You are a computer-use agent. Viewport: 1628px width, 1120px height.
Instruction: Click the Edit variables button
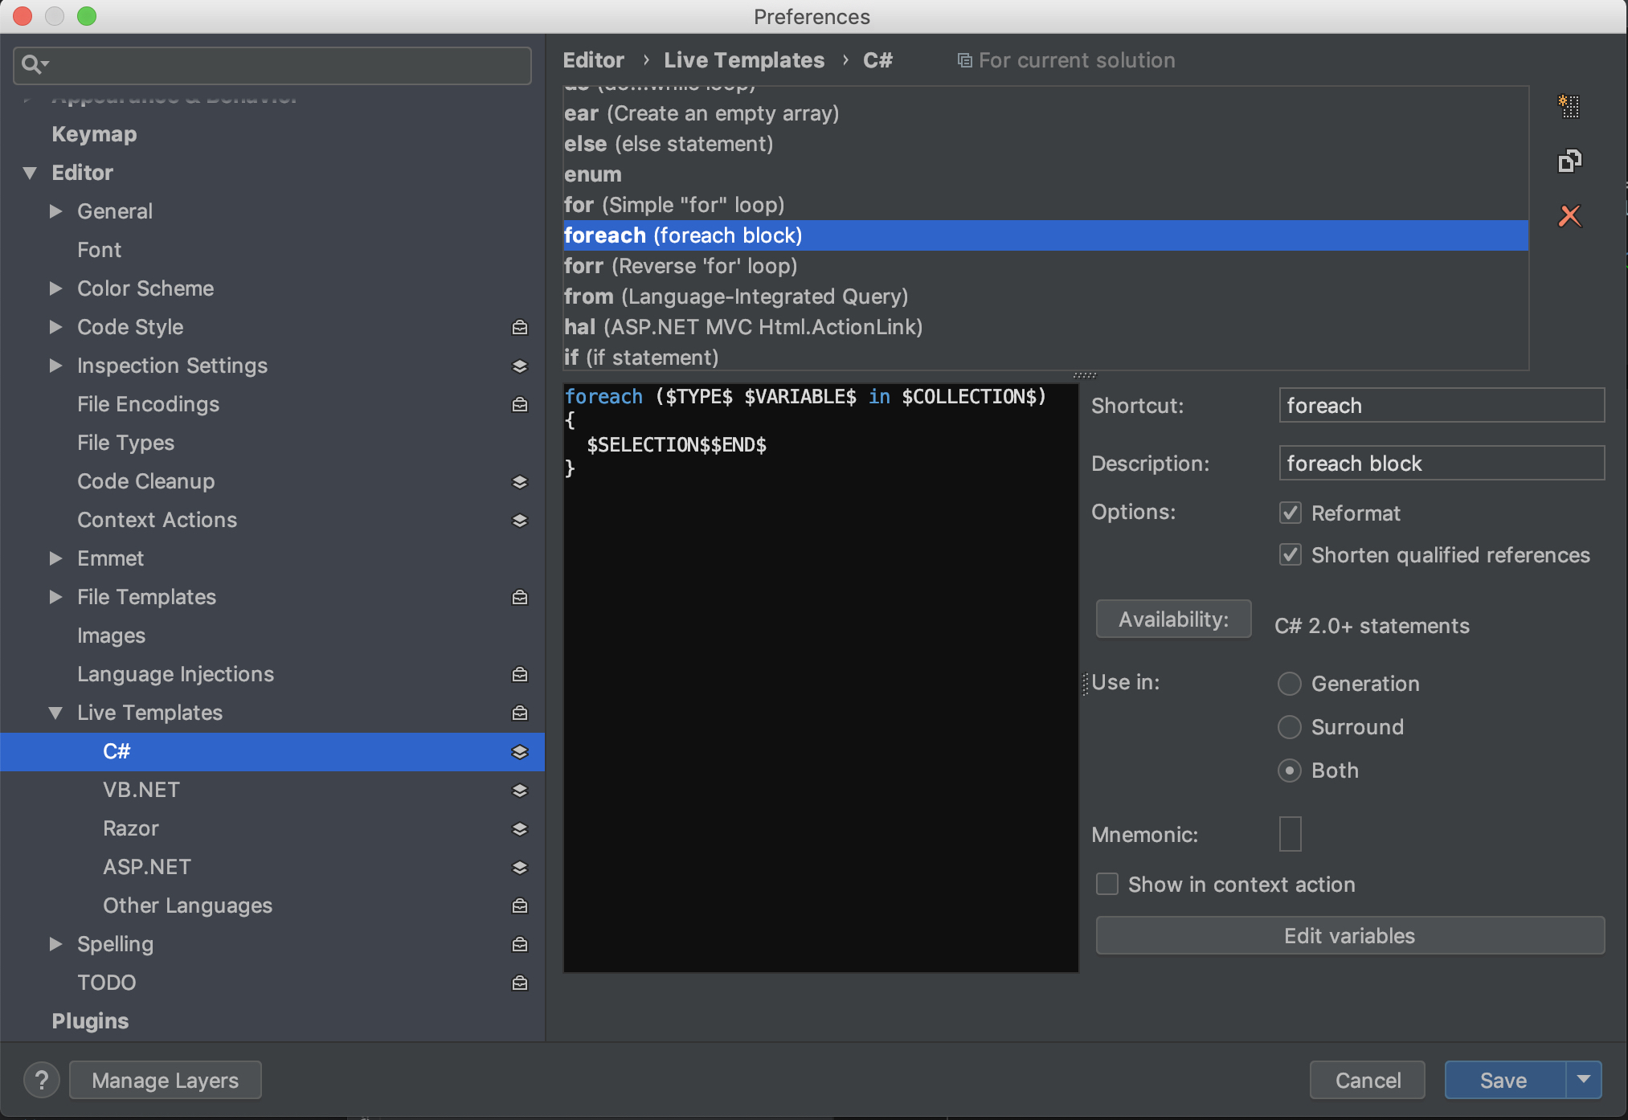tap(1350, 935)
